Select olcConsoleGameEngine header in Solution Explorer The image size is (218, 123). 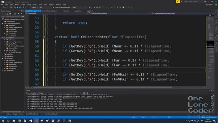tap(17, 46)
